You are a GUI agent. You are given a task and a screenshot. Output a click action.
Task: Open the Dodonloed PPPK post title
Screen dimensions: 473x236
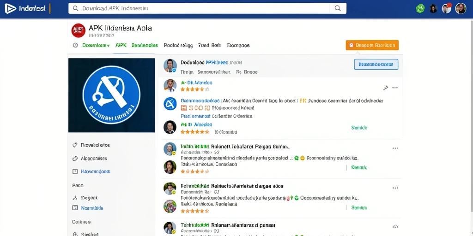click(x=211, y=63)
